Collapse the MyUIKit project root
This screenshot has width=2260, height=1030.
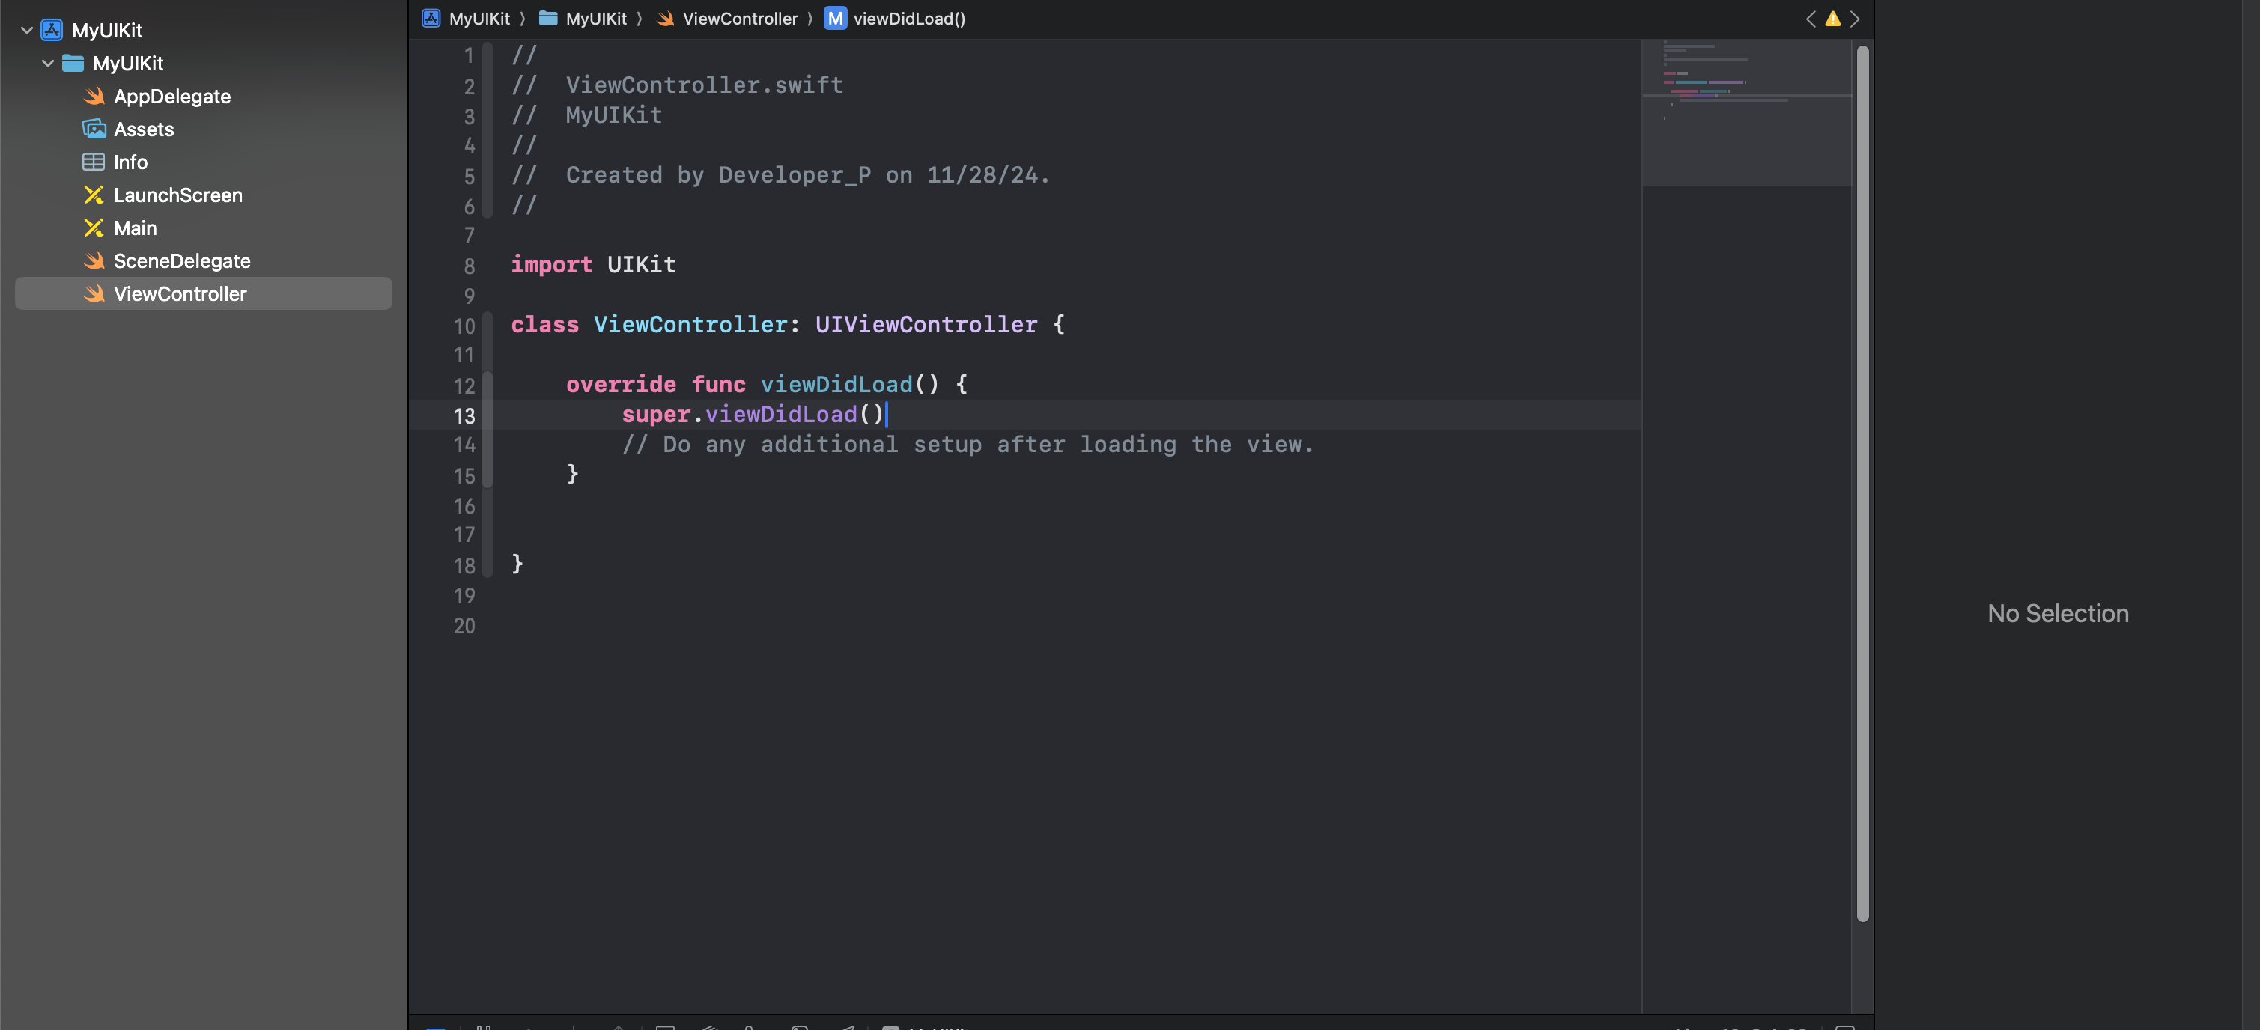coord(26,31)
